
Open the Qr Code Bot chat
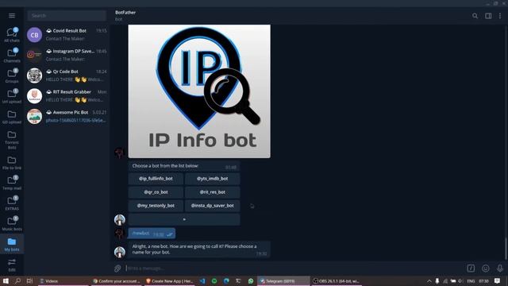(67, 75)
